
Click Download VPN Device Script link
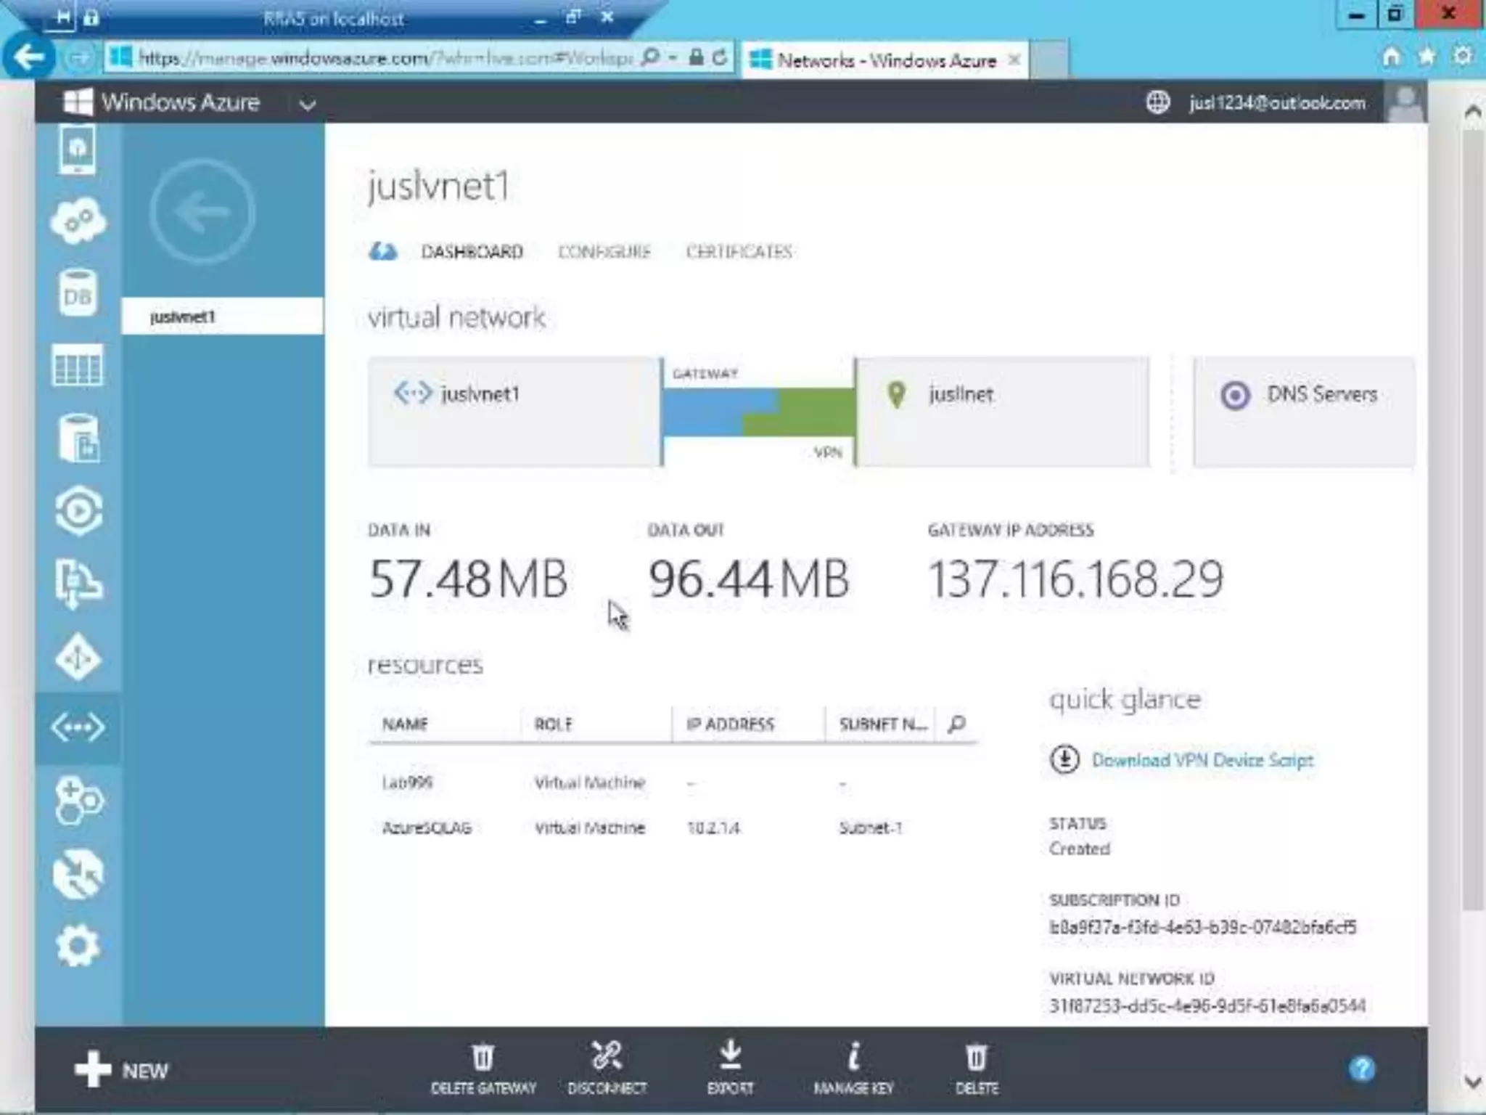(1202, 760)
